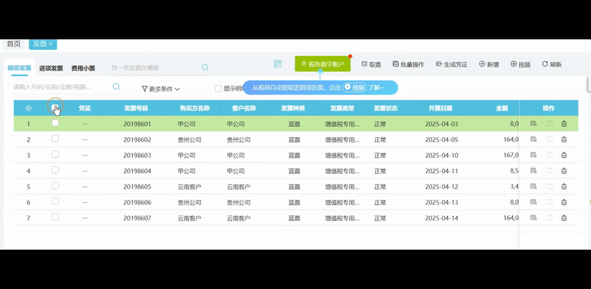View details icon for invoice 20198604
This screenshot has width=591, height=289.
coord(533,170)
